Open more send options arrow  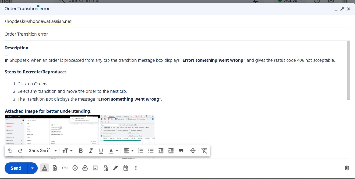pos(32,168)
